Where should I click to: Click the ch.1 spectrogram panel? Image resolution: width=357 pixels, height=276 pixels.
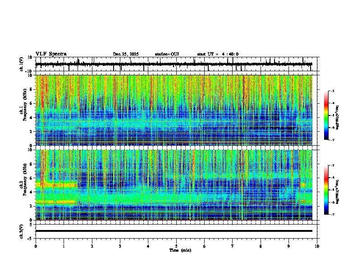tap(174, 110)
